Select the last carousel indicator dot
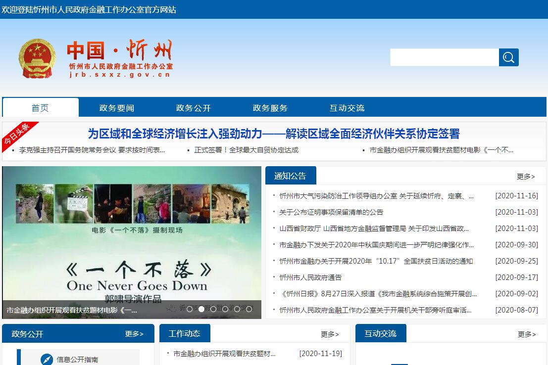 [x=249, y=309]
